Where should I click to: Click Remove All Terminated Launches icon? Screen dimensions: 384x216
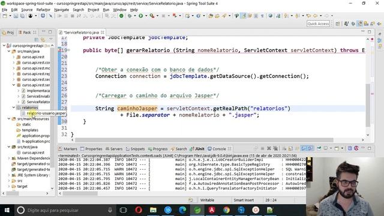pyautogui.click(x=275, y=148)
